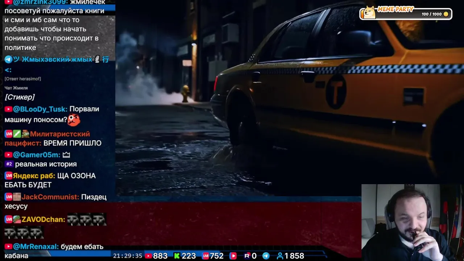The image size is (464, 261).
Task: Click LIVE badge beside JackCommunist
Action: (x=8, y=197)
